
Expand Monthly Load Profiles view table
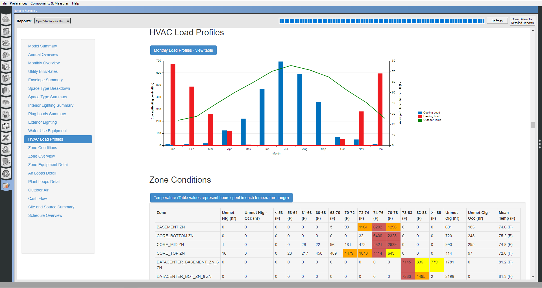coord(183,51)
